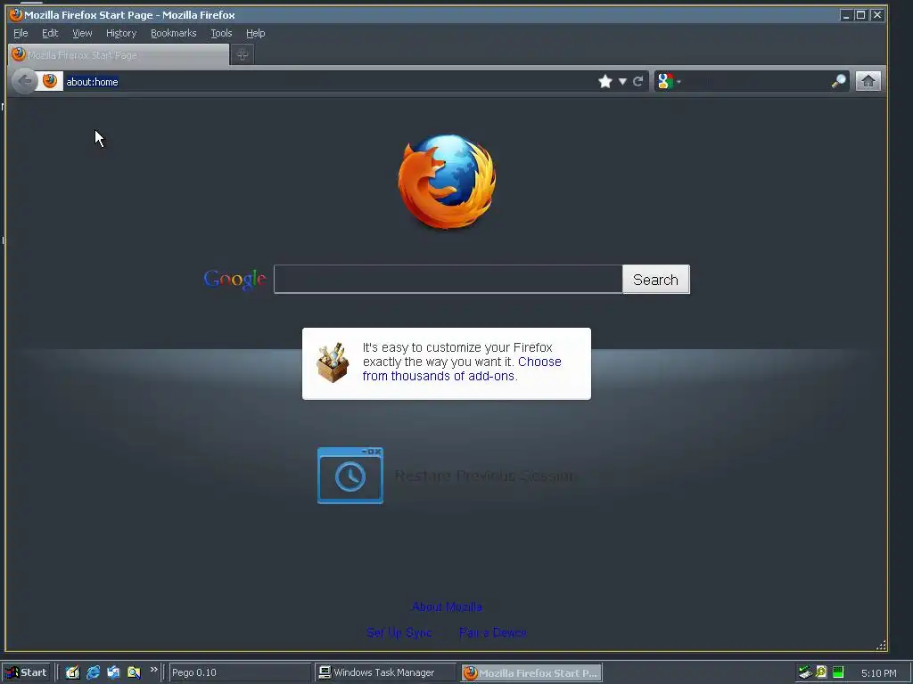Click the green CPU usage tray icon
The height and width of the screenshot is (684, 913).
point(838,672)
